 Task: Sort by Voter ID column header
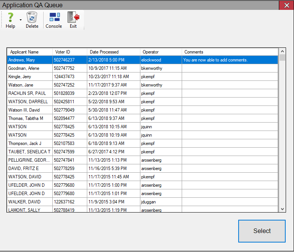click(x=69, y=52)
